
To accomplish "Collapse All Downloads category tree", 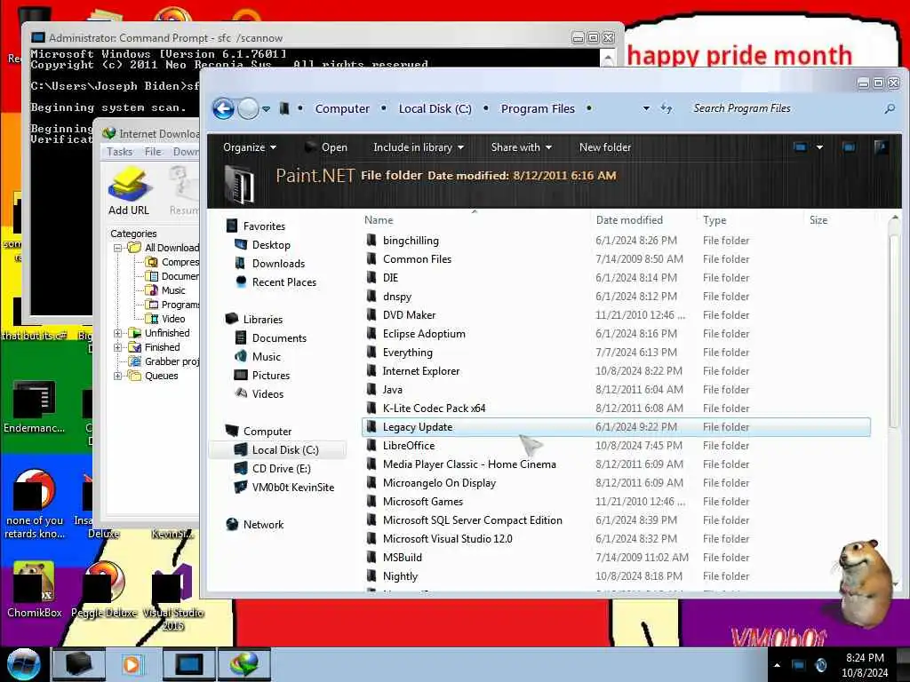I will point(118,248).
